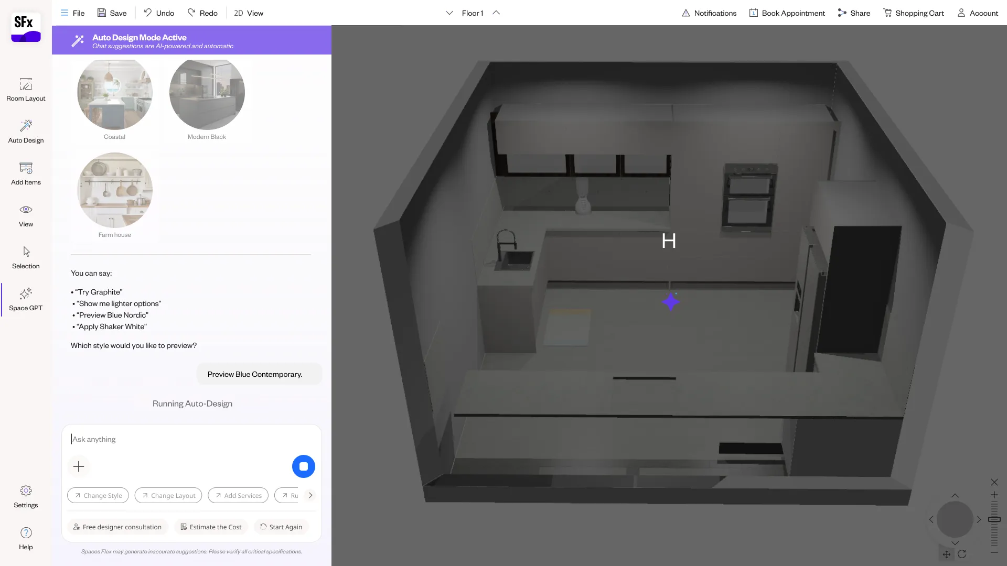The height and width of the screenshot is (566, 1007).
Task: Open the View eye panel
Action: [x=26, y=215]
